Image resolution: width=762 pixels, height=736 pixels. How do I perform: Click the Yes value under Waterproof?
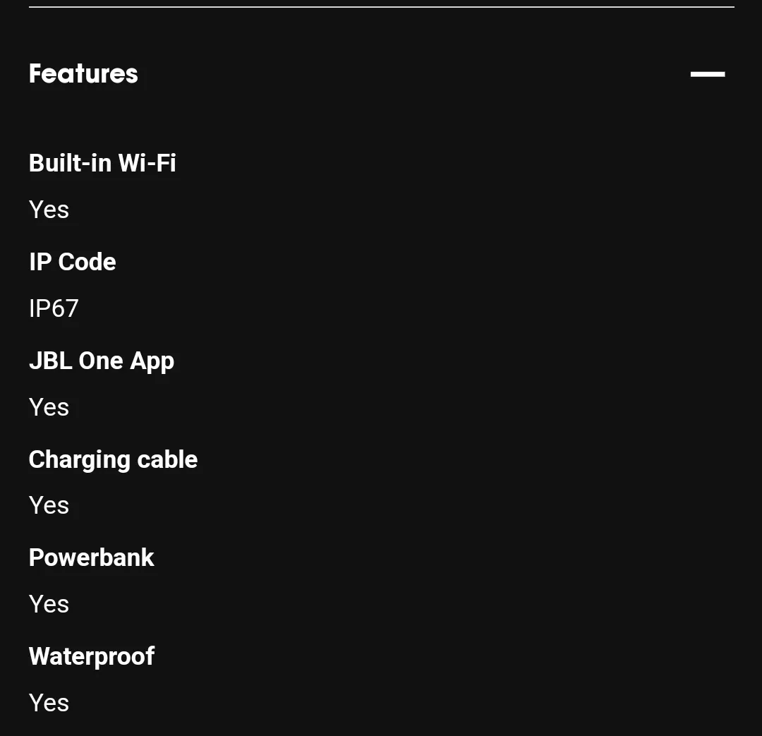pyautogui.click(x=49, y=703)
